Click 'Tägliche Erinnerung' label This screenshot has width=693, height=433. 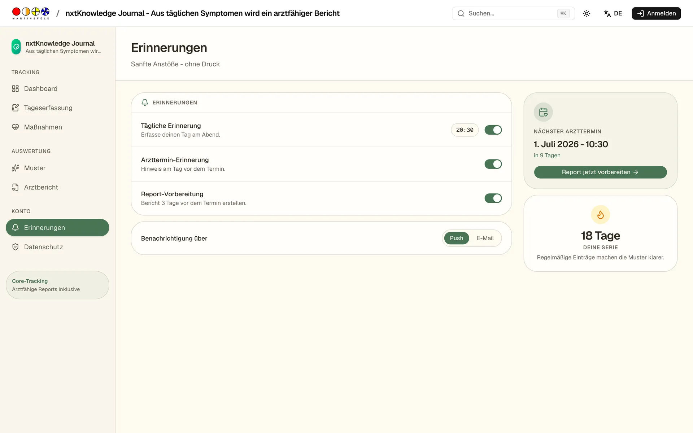pos(171,126)
